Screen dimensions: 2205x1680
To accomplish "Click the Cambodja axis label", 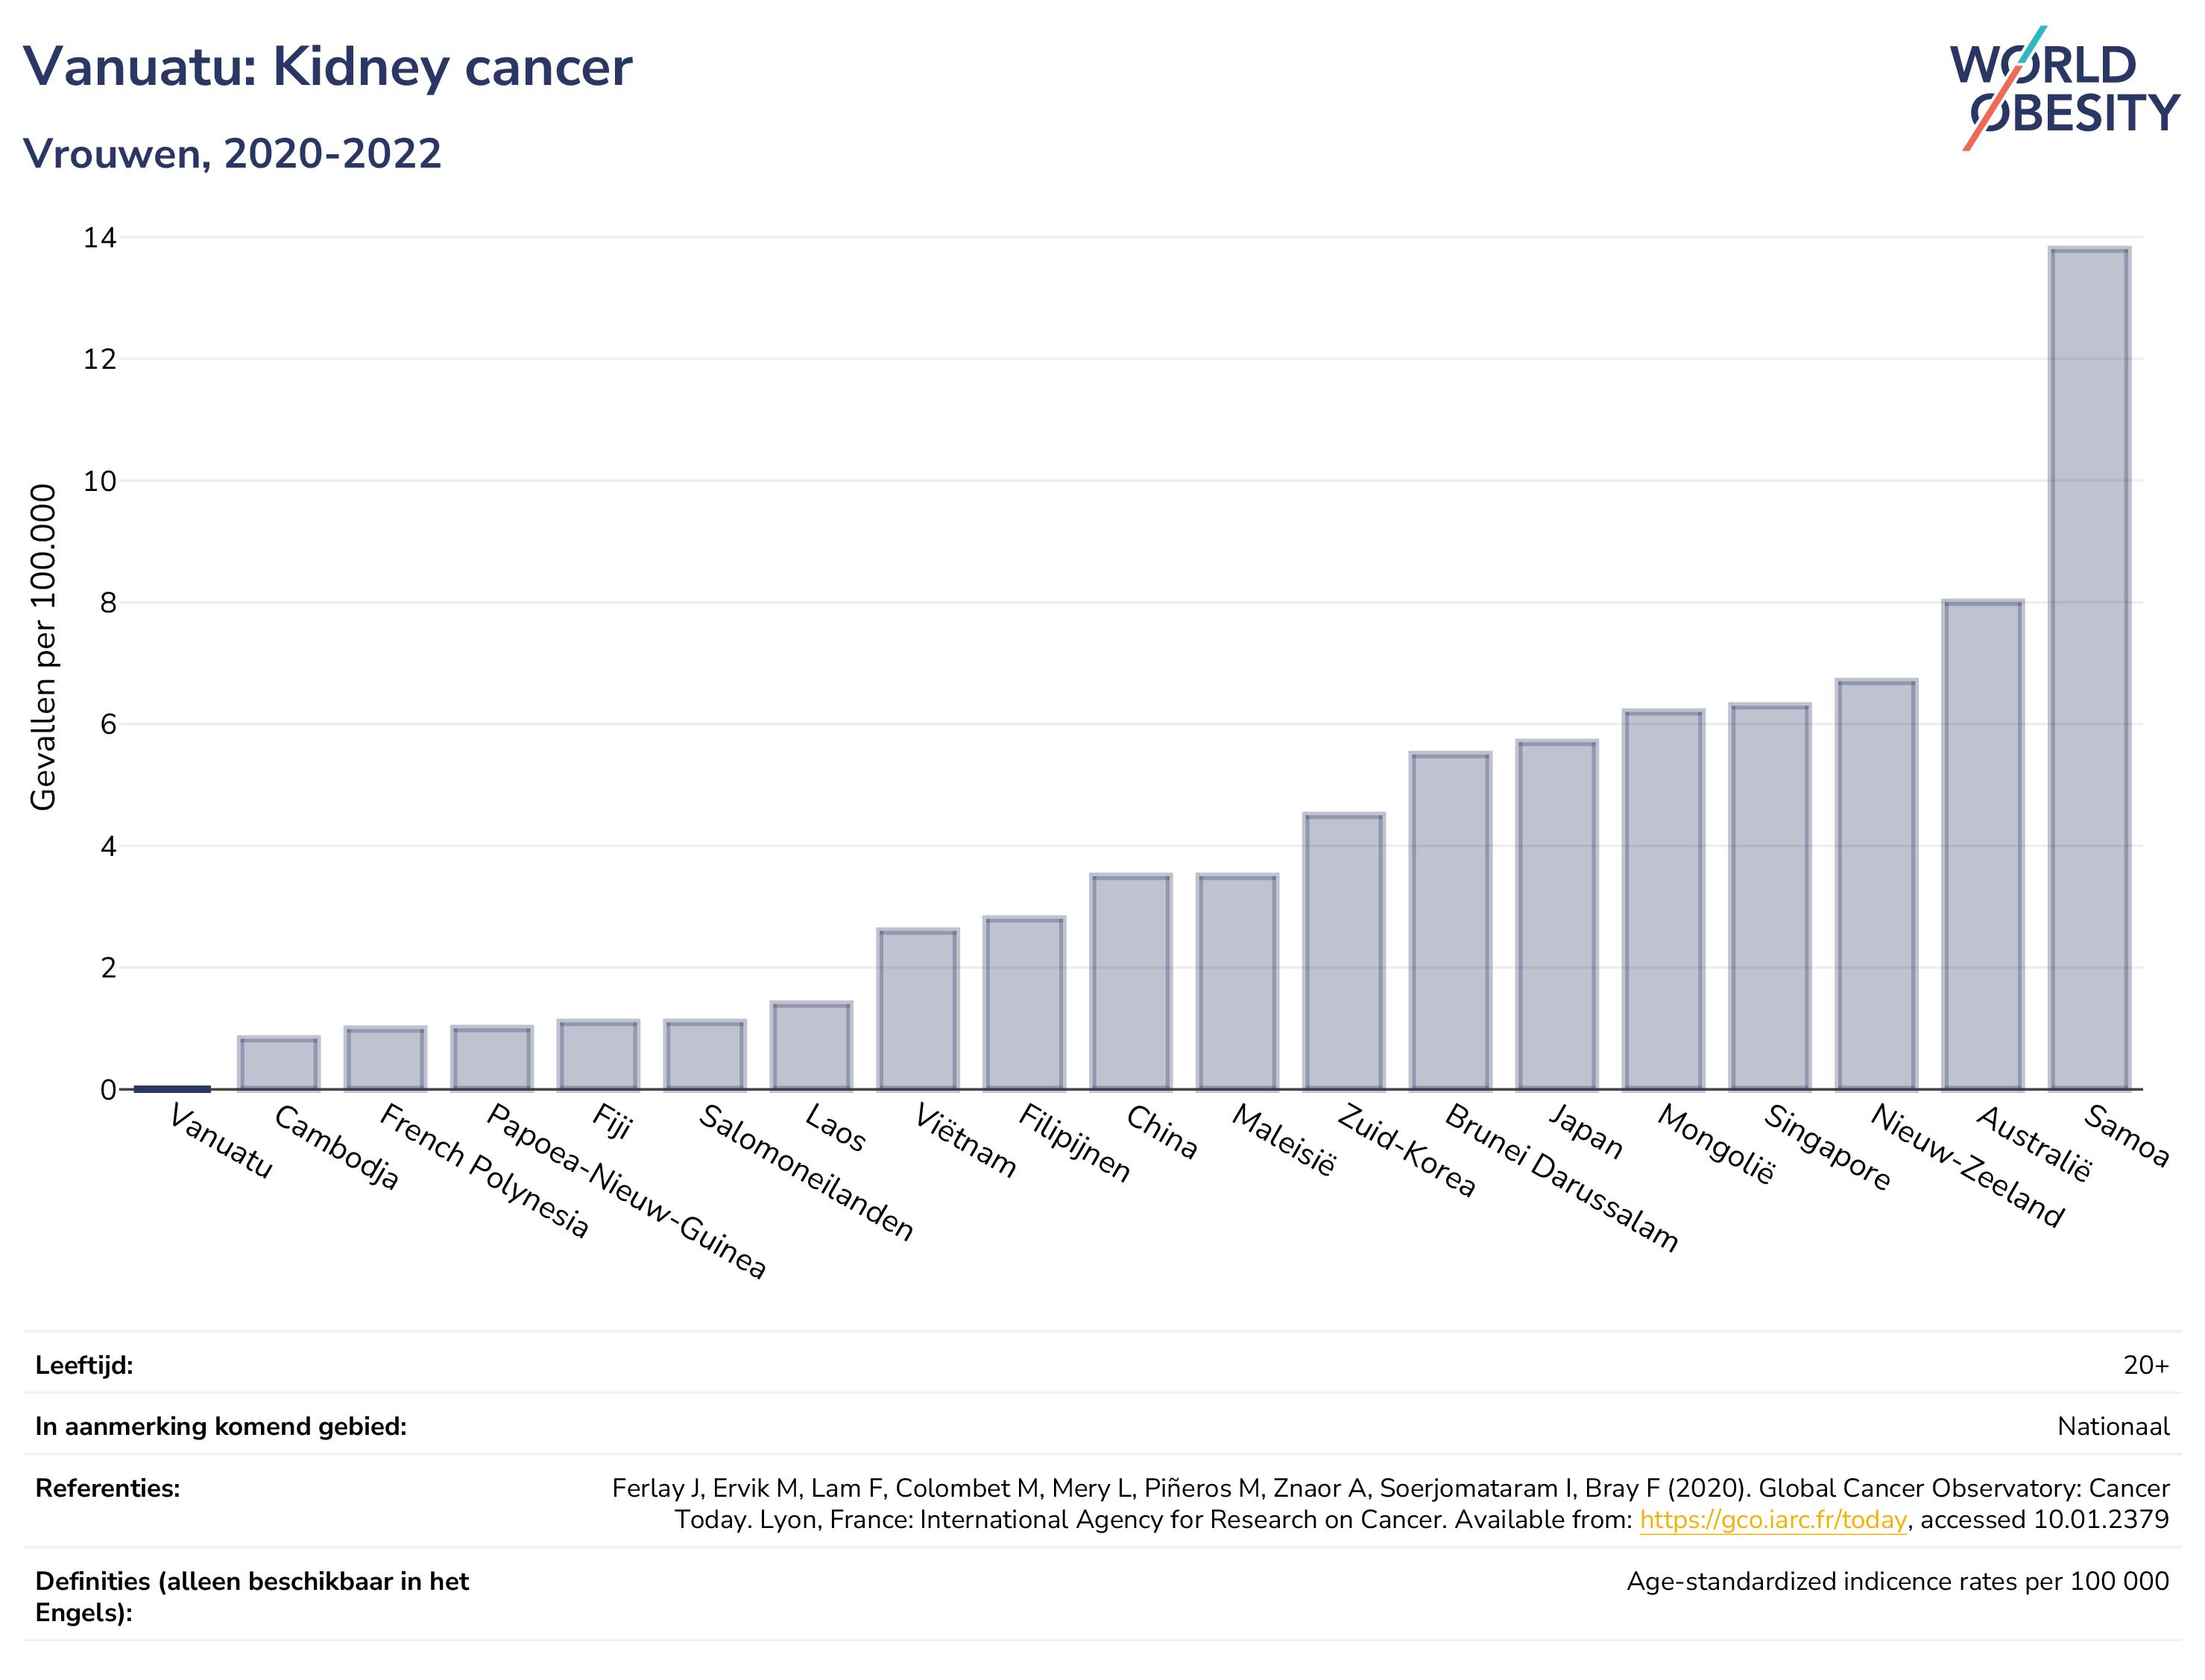I will point(336,1148).
